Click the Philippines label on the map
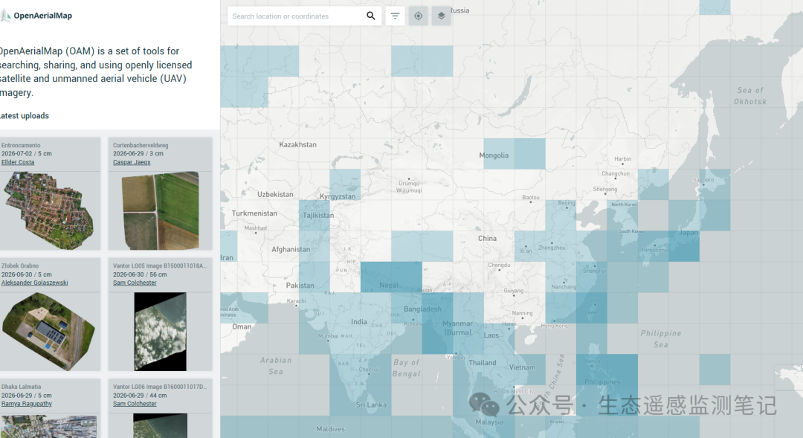The image size is (803, 438). (602, 382)
